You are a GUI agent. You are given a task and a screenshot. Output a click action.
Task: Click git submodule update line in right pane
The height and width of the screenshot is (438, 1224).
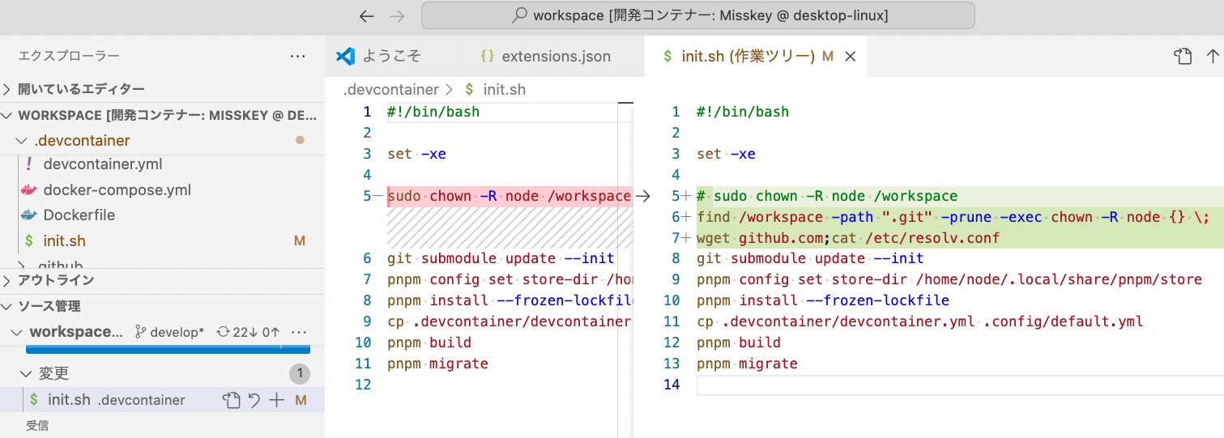tap(810, 259)
